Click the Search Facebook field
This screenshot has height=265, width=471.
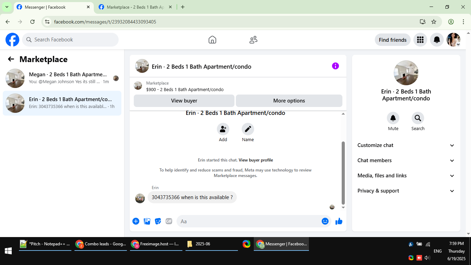[70, 40]
